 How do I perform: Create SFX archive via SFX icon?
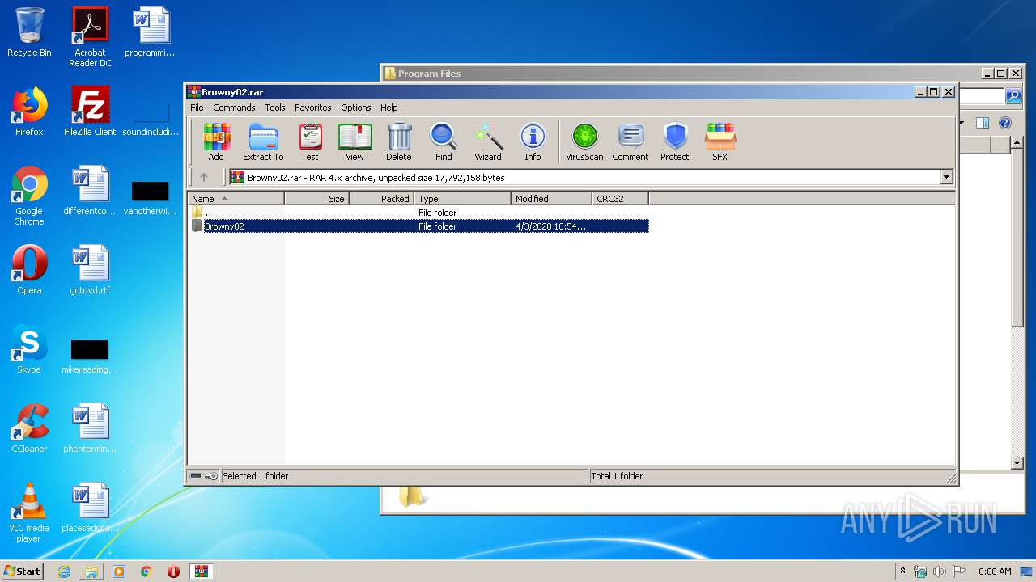point(720,142)
